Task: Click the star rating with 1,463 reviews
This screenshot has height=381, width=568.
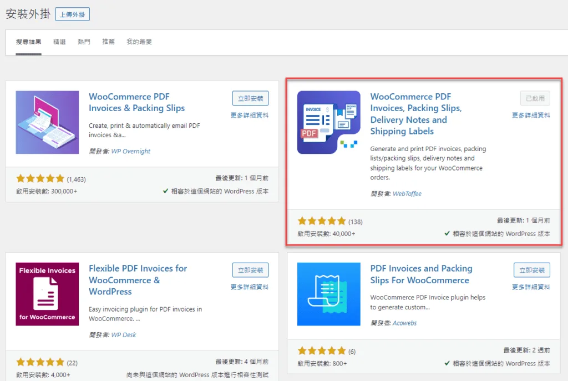Action: click(40, 178)
